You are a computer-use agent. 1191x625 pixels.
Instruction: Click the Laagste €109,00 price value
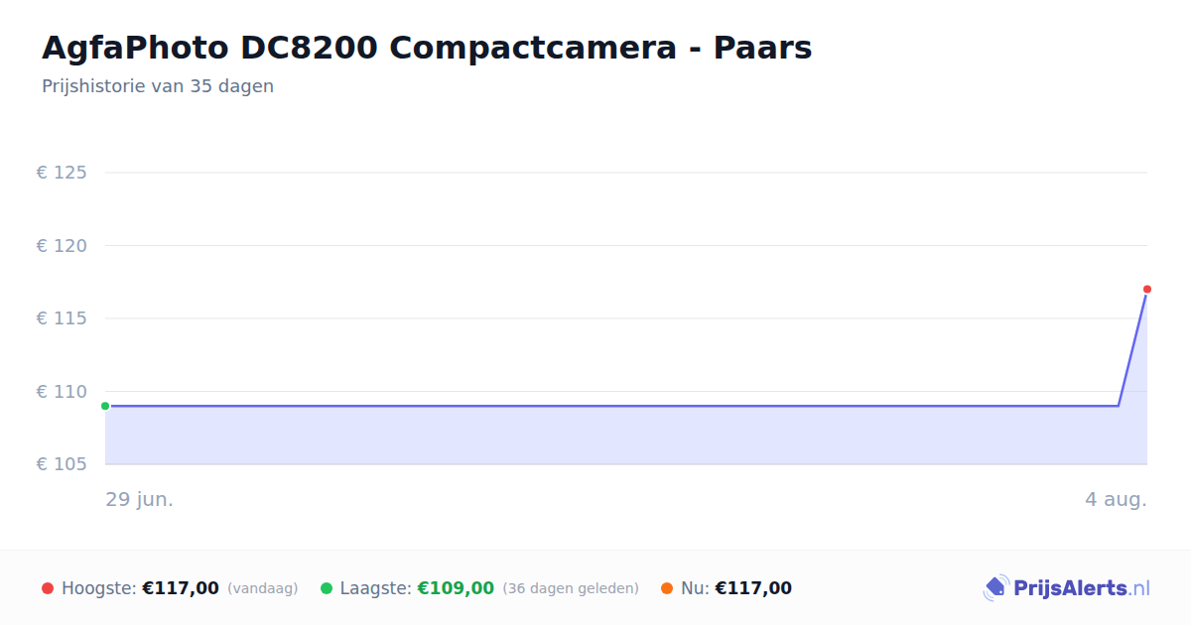tap(456, 588)
